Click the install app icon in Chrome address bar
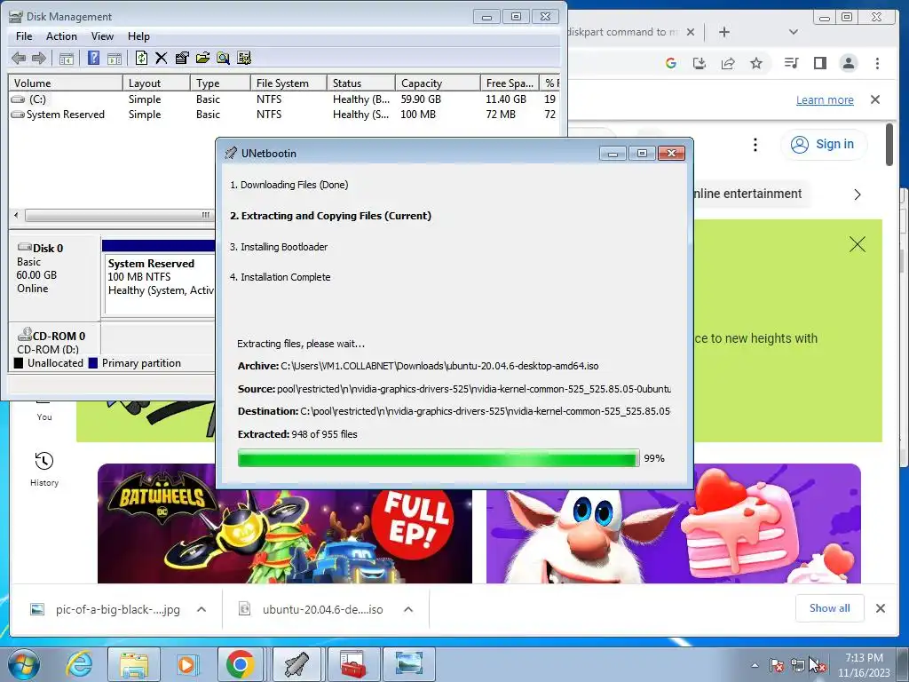 point(700,63)
